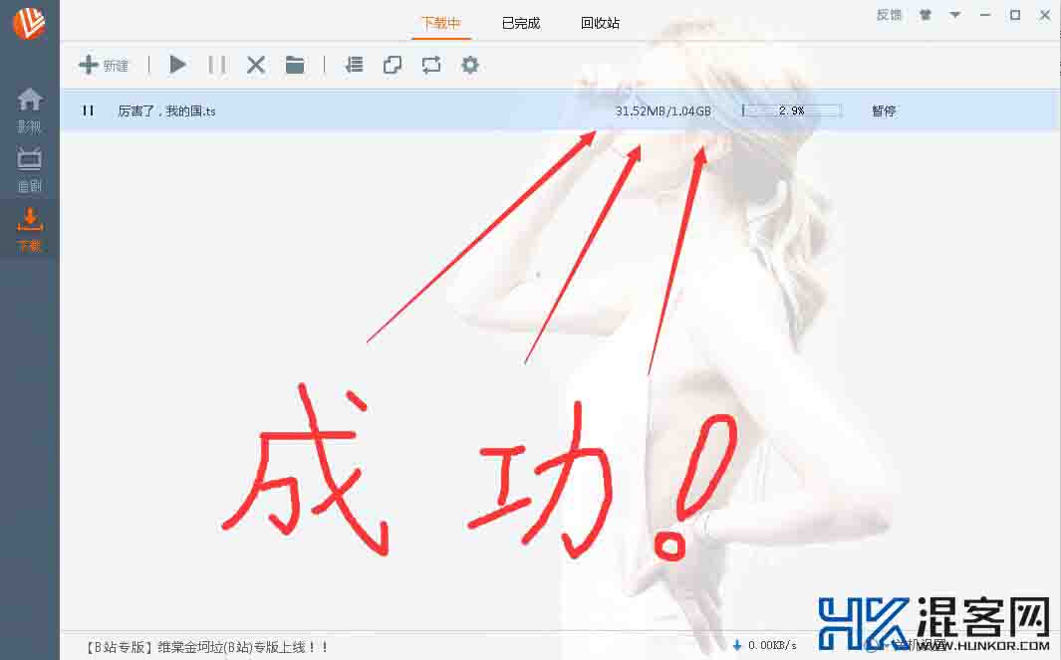The width and height of the screenshot is (1061, 660).
Task: Click the 2.9% download progress bar
Action: coord(791,110)
